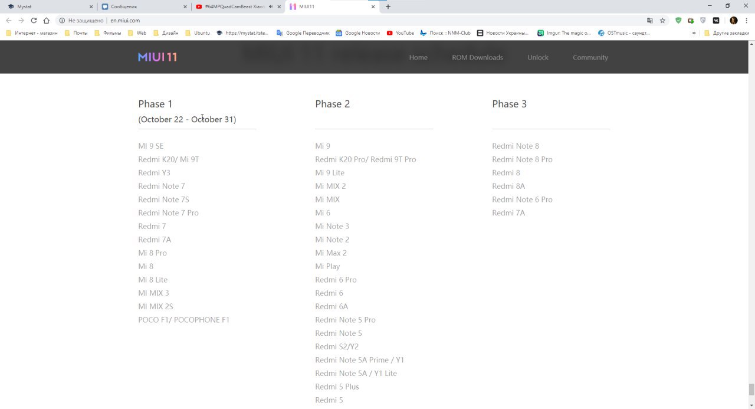Image resolution: width=755 pixels, height=409 pixels.
Task: Open the Web bookmark folder
Action: point(137,33)
